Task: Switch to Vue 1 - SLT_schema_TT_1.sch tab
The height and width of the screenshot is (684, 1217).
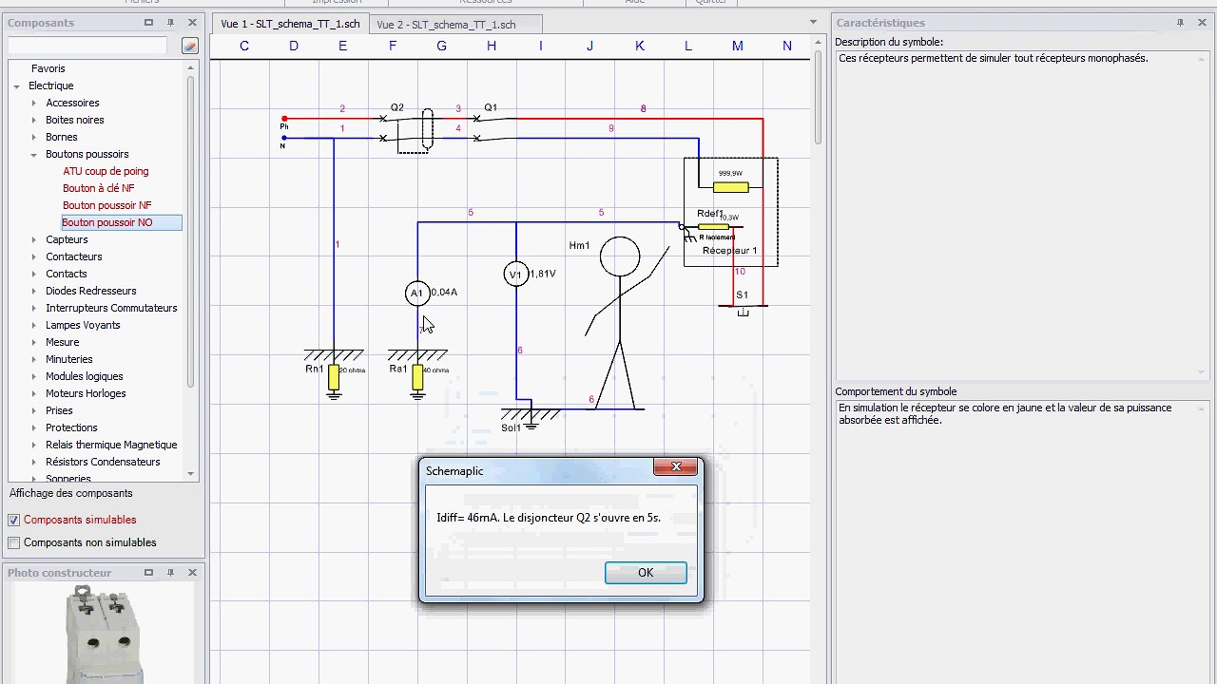Action: [x=290, y=24]
